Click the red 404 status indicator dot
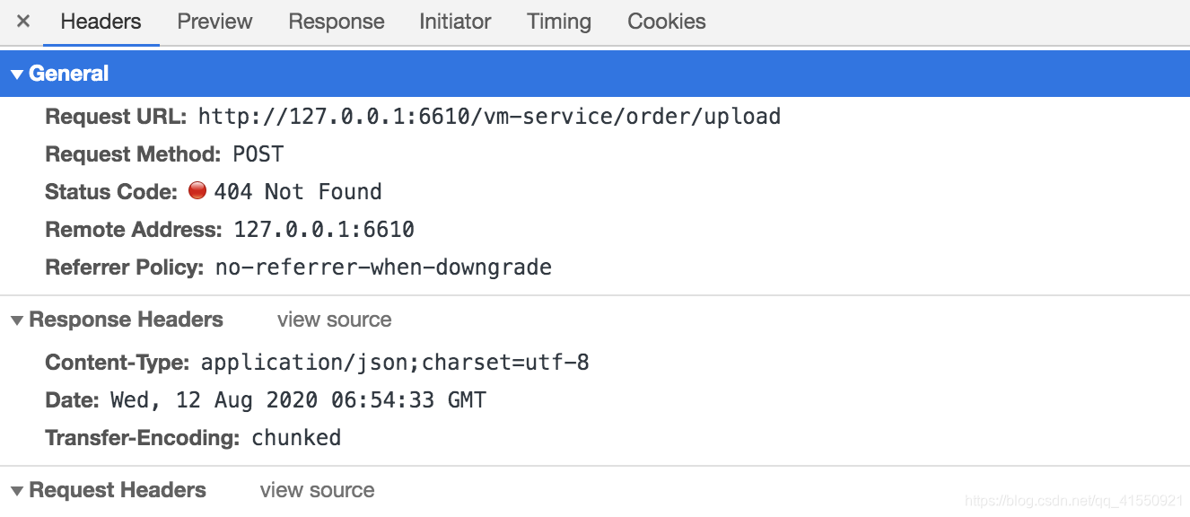The height and width of the screenshot is (517, 1190). pos(197,190)
